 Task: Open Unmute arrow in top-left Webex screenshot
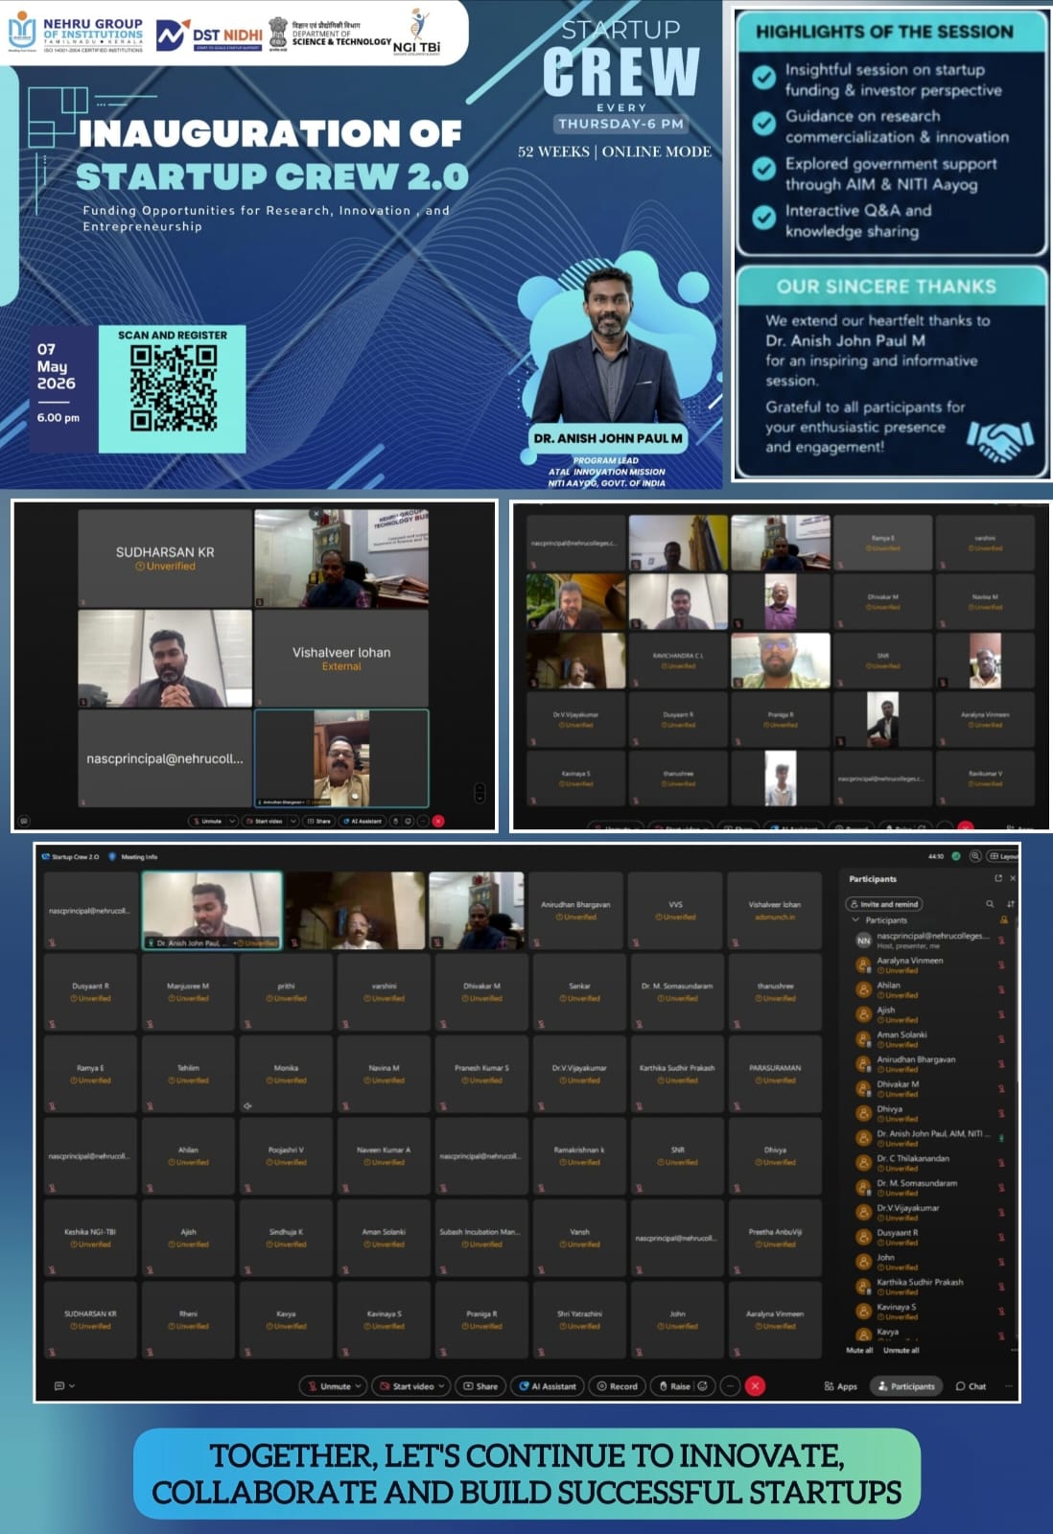click(x=232, y=821)
